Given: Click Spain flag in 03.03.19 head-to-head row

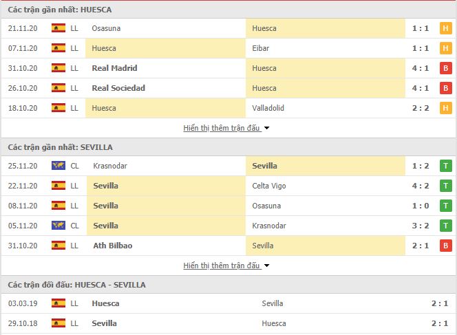Looking at the screenshot, I should [59, 303].
